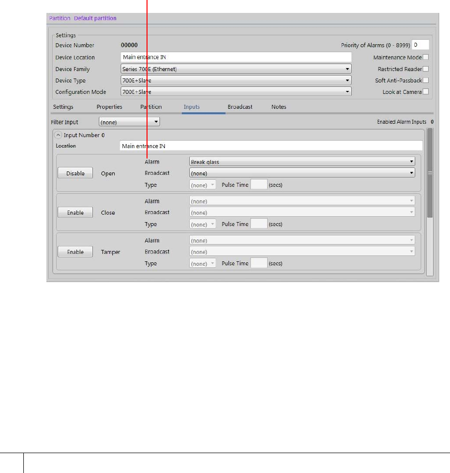The width and height of the screenshot is (450, 473).
Task: Toggle the Soft Anti-Passback checkbox
Action: click(426, 80)
